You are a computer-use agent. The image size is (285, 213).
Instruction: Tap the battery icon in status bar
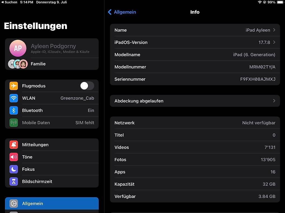[x=280, y=2]
